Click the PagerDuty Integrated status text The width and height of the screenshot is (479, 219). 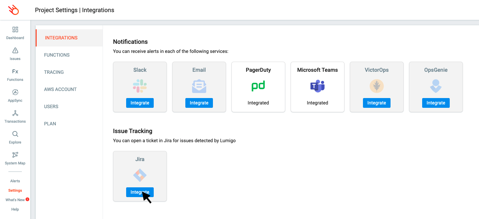pyautogui.click(x=258, y=103)
